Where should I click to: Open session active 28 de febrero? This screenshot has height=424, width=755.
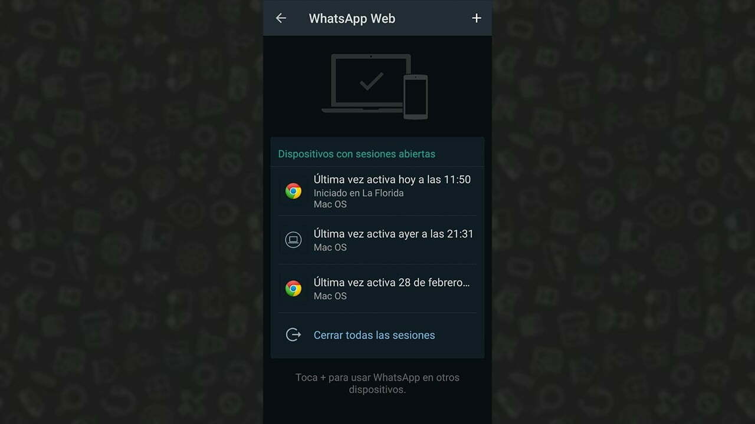point(377,289)
